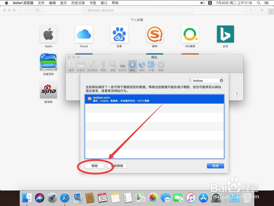The height and width of the screenshot is (206, 274).
Task: Open the Sina (新浪网) favorite tile
Action: coord(48,90)
